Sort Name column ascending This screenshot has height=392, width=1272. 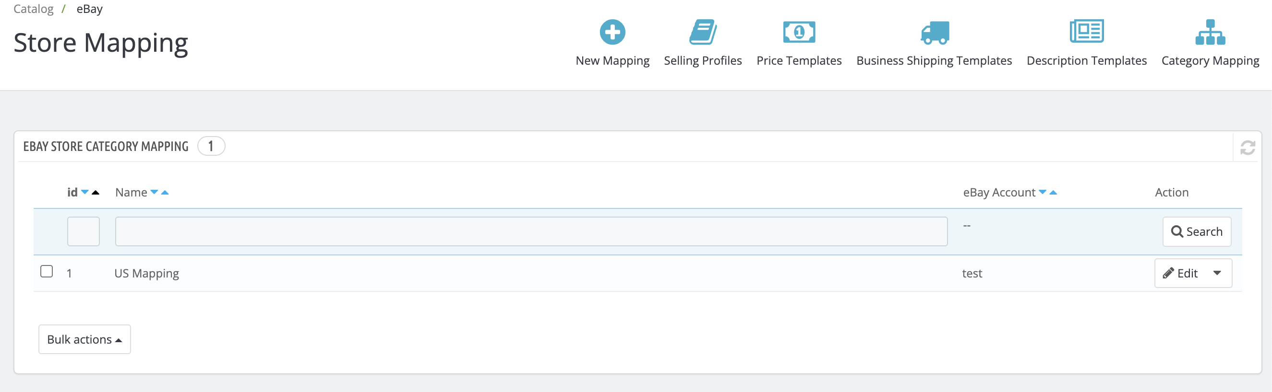(x=165, y=192)
